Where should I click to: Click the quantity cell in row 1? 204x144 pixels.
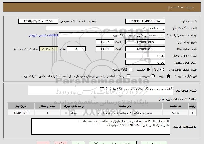(47, 113)
